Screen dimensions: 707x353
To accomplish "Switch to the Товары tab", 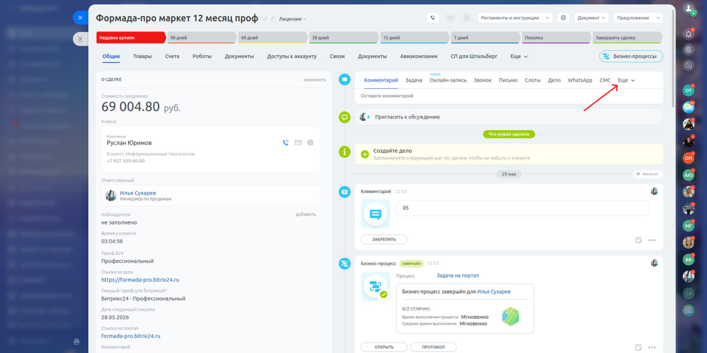I will tap(143, 56).
